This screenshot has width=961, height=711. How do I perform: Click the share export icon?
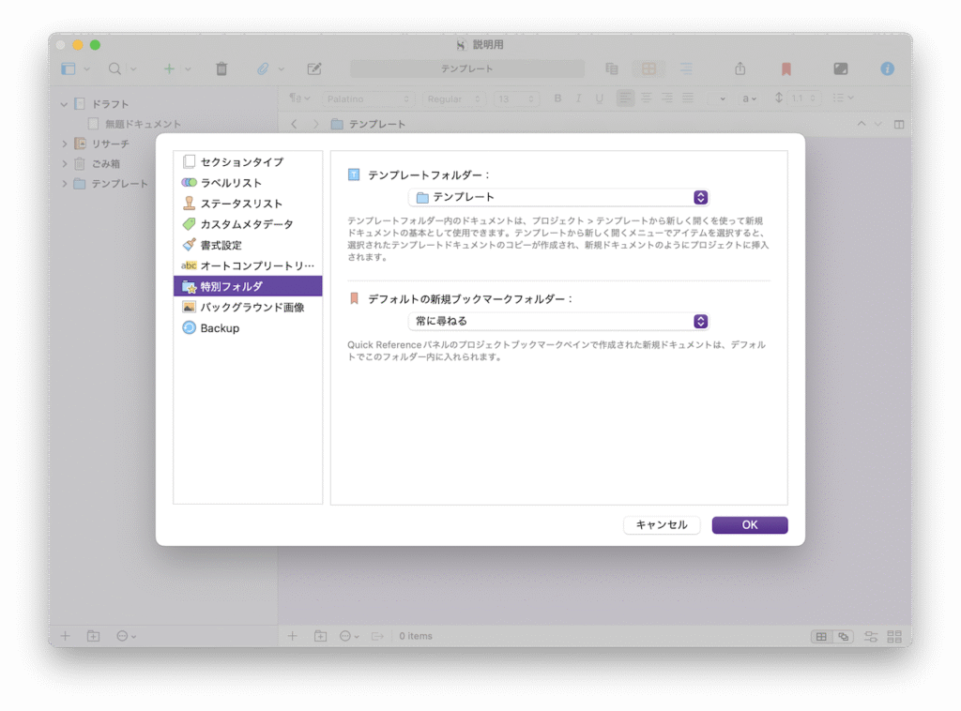(x=740, y=68)
